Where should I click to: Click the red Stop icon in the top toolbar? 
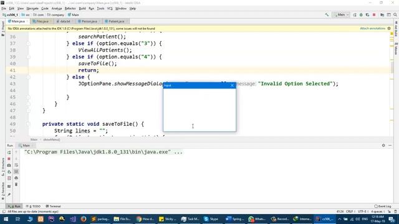click(374, 15)
